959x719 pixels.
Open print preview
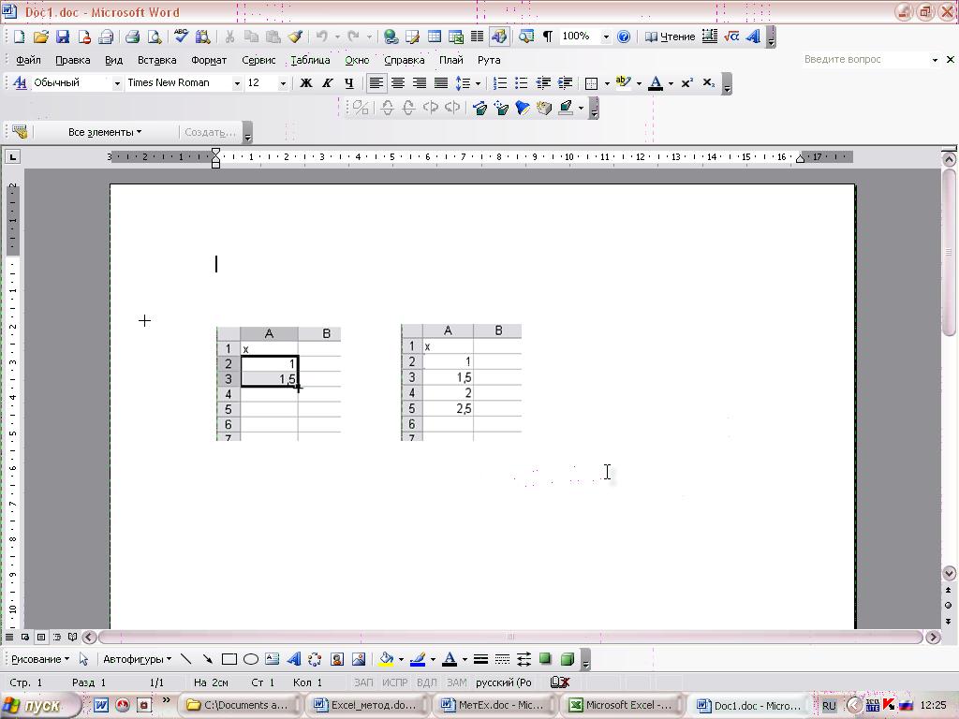155,37
